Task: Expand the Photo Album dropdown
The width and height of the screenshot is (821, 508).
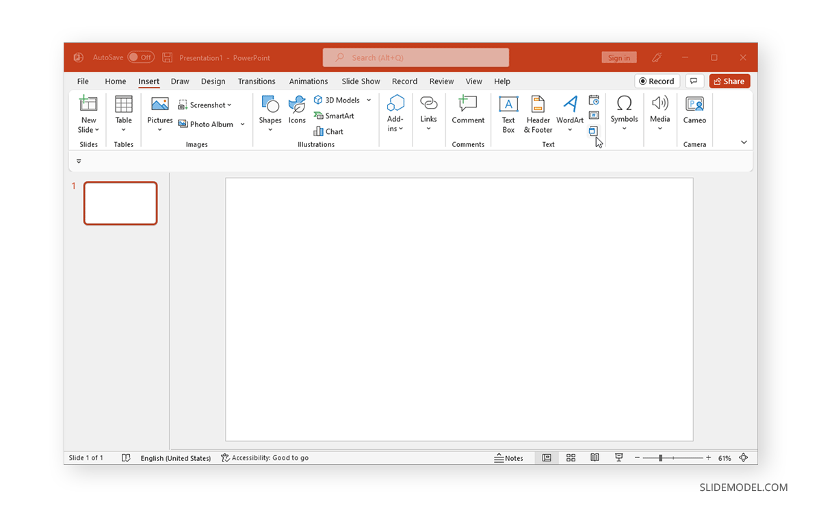Action: click(243, 124)
